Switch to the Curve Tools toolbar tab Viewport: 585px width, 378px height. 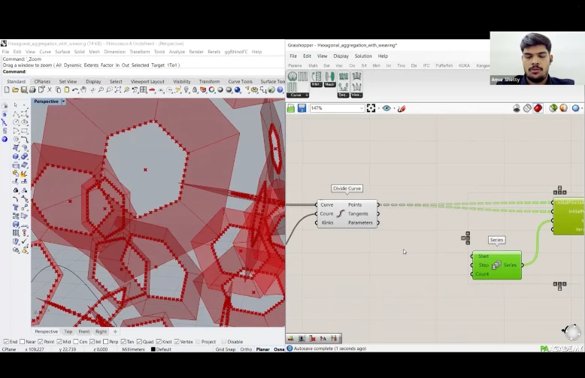[240, 81]
